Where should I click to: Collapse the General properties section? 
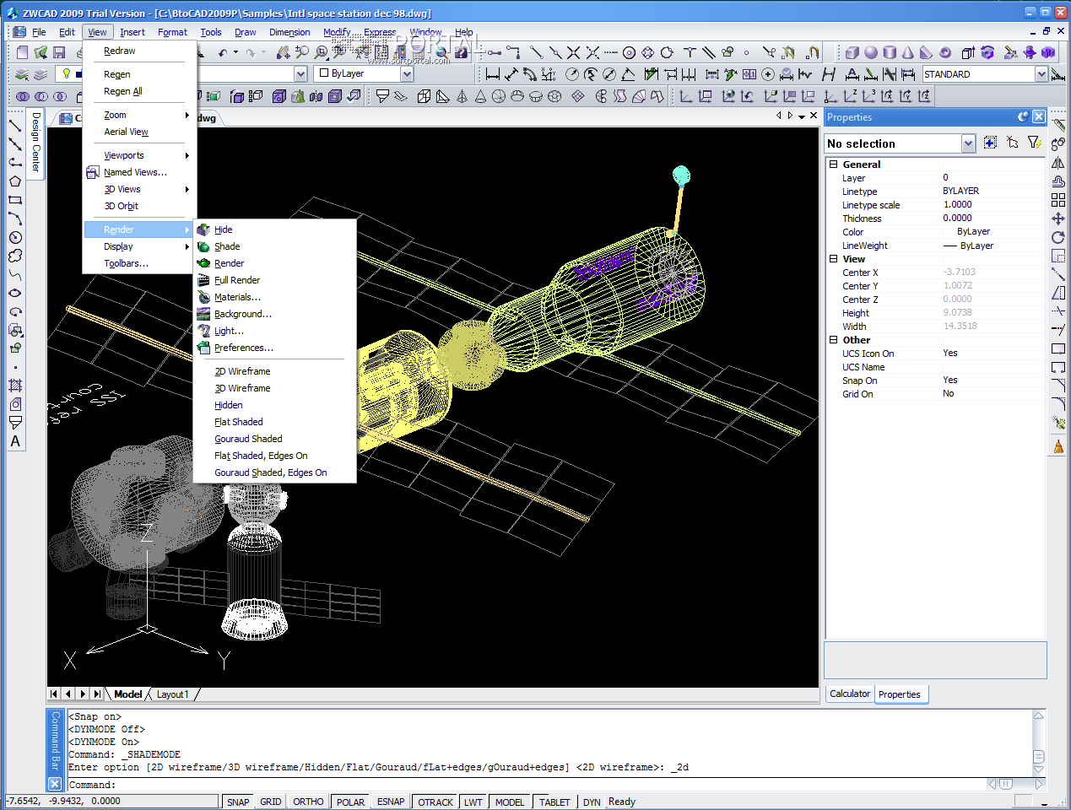tap(833, 165)
